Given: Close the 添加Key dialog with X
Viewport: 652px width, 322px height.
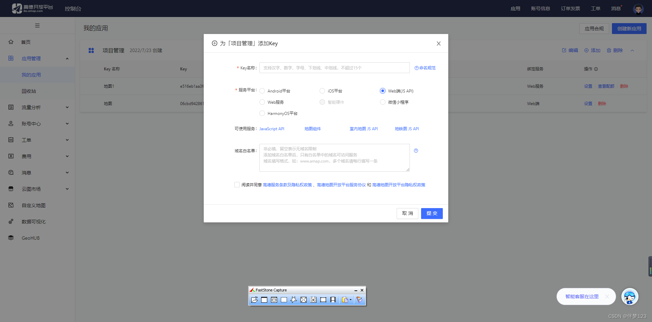Looking at the screenshot, I should tap(438, 44).
